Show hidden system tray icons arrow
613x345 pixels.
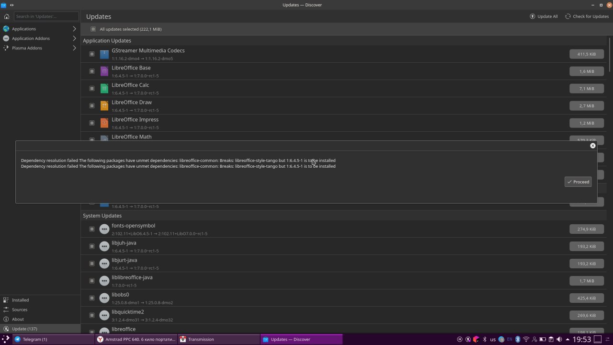coord(568,339)
